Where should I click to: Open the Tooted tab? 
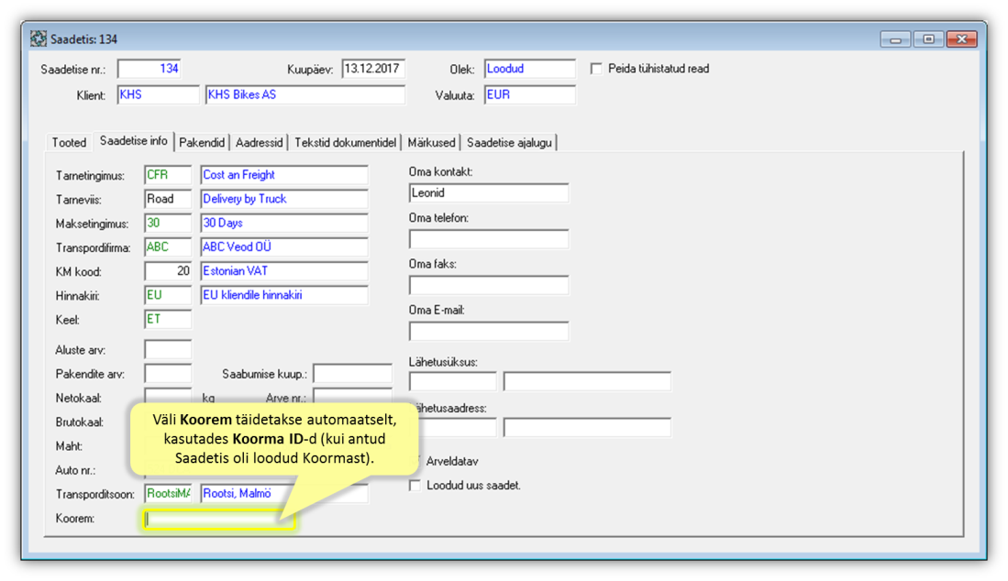coord(69,143)
